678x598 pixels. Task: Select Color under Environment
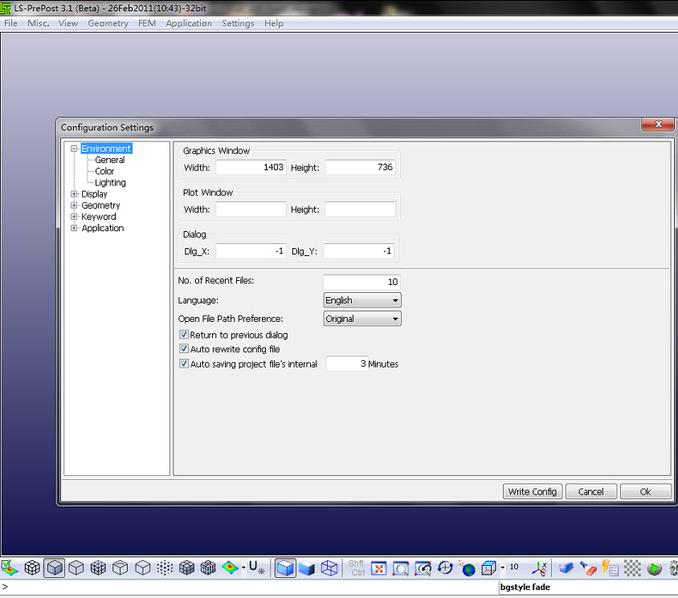[104, 171]
